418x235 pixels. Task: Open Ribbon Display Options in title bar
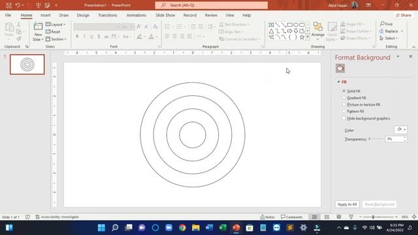pyautogui.click(x=368, y=5)
